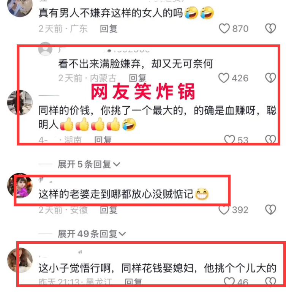The image size is (286, 295).
Task: Reply to the Guangdong comment
Action: (109, 29)
